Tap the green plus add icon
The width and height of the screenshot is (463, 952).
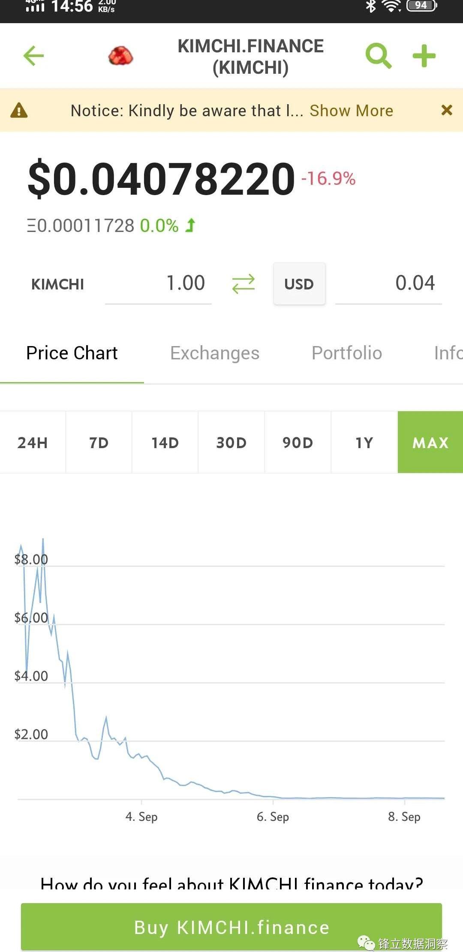[424, 56]
